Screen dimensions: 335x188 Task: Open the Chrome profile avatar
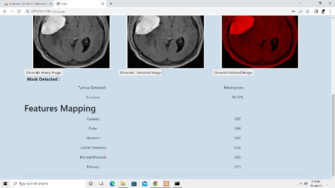click(323, 12)
